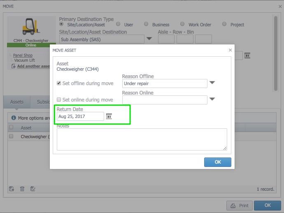The width and height of the screenshot is (284, 213).
Task: Click the trash delete icon below asset list
Action: click(22, 189)
